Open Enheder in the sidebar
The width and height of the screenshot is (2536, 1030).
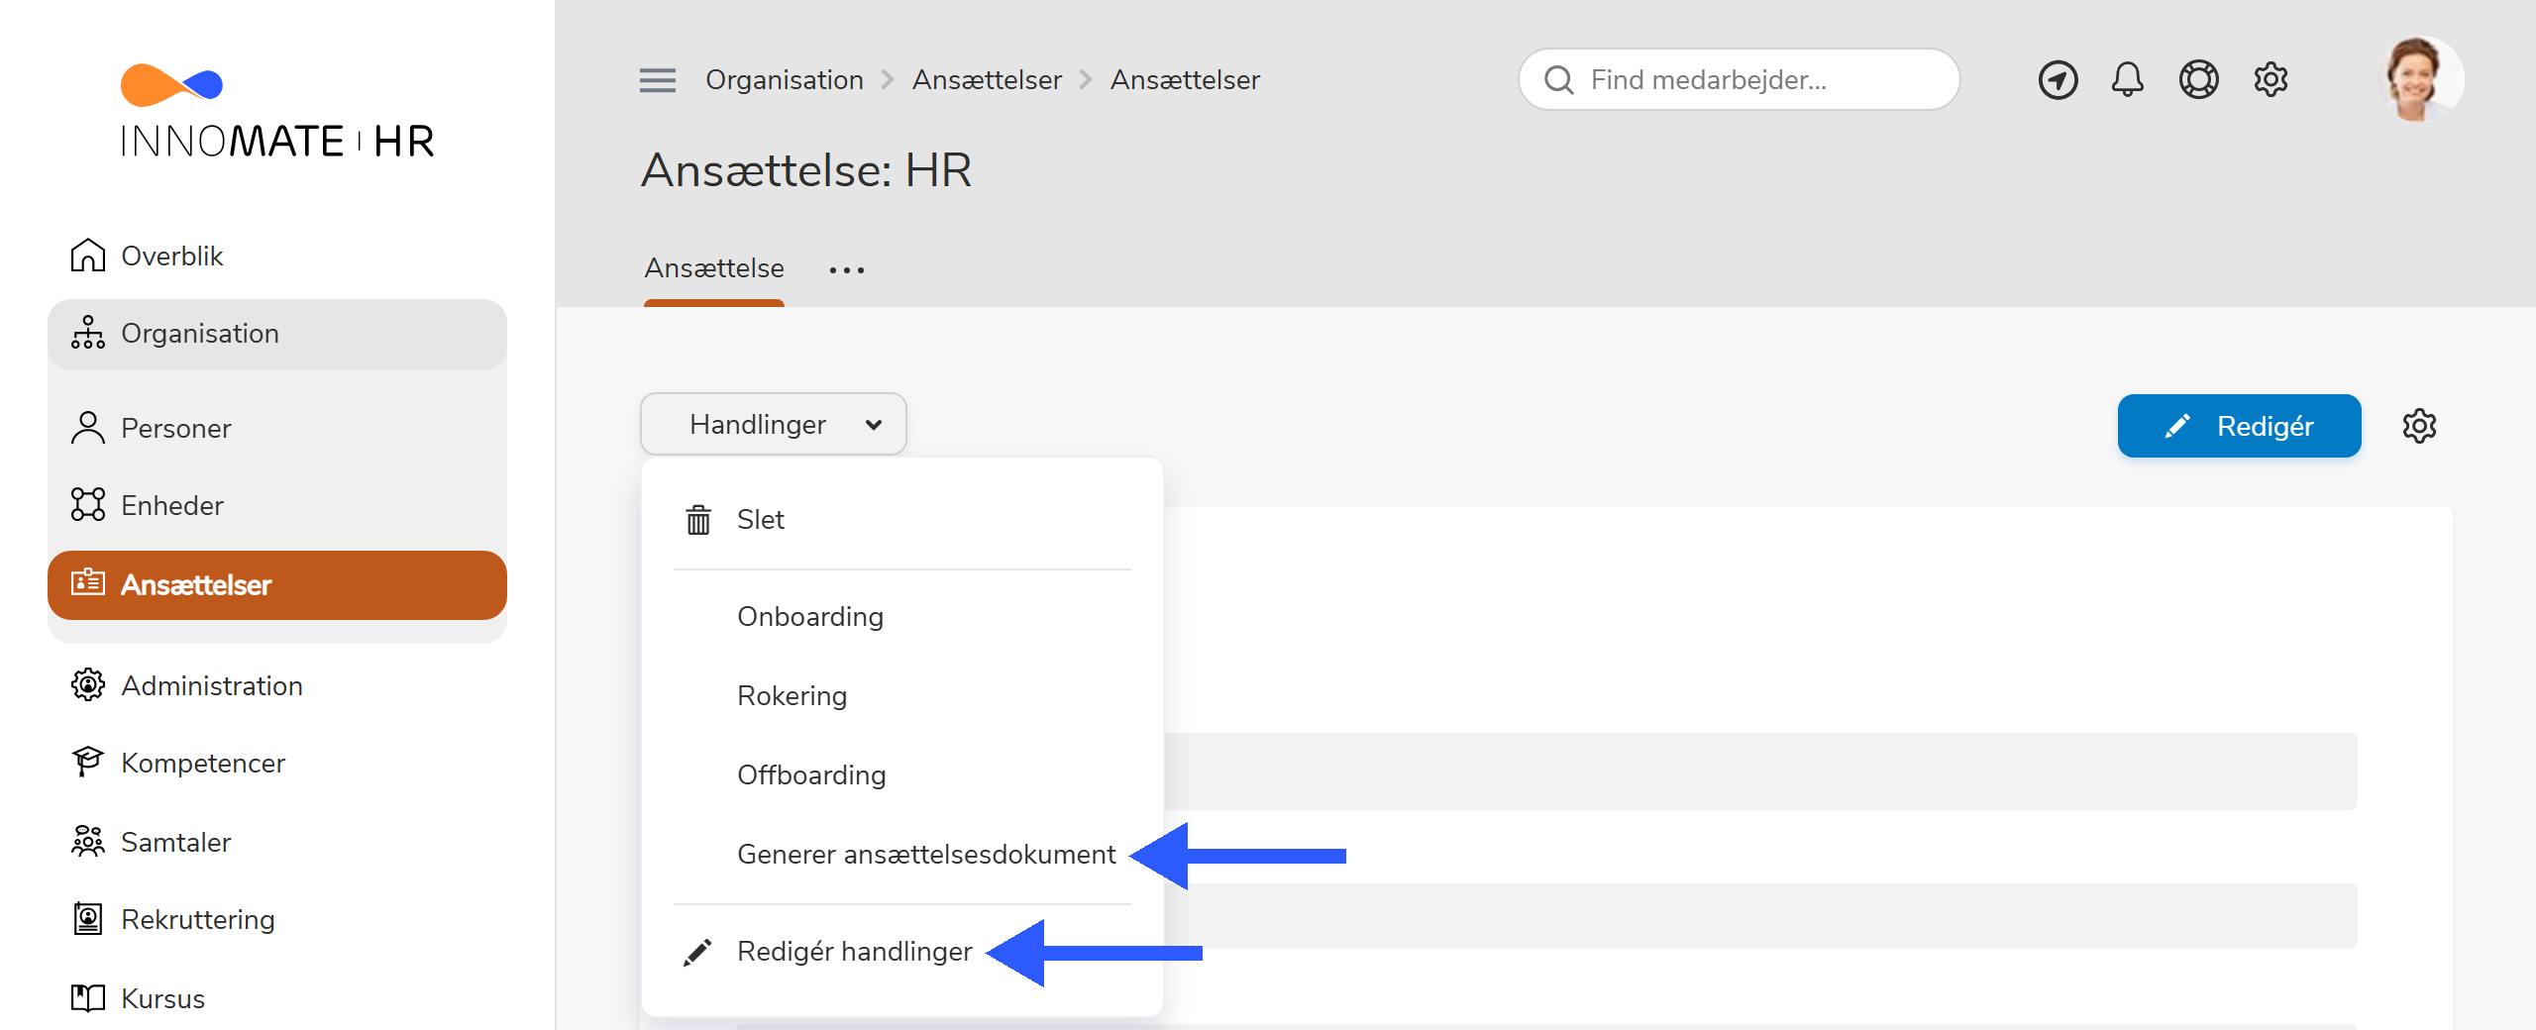(276, 505)
